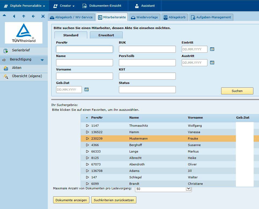Open Übersicht (eigene) from sidebar

click(x=27, y=76)
